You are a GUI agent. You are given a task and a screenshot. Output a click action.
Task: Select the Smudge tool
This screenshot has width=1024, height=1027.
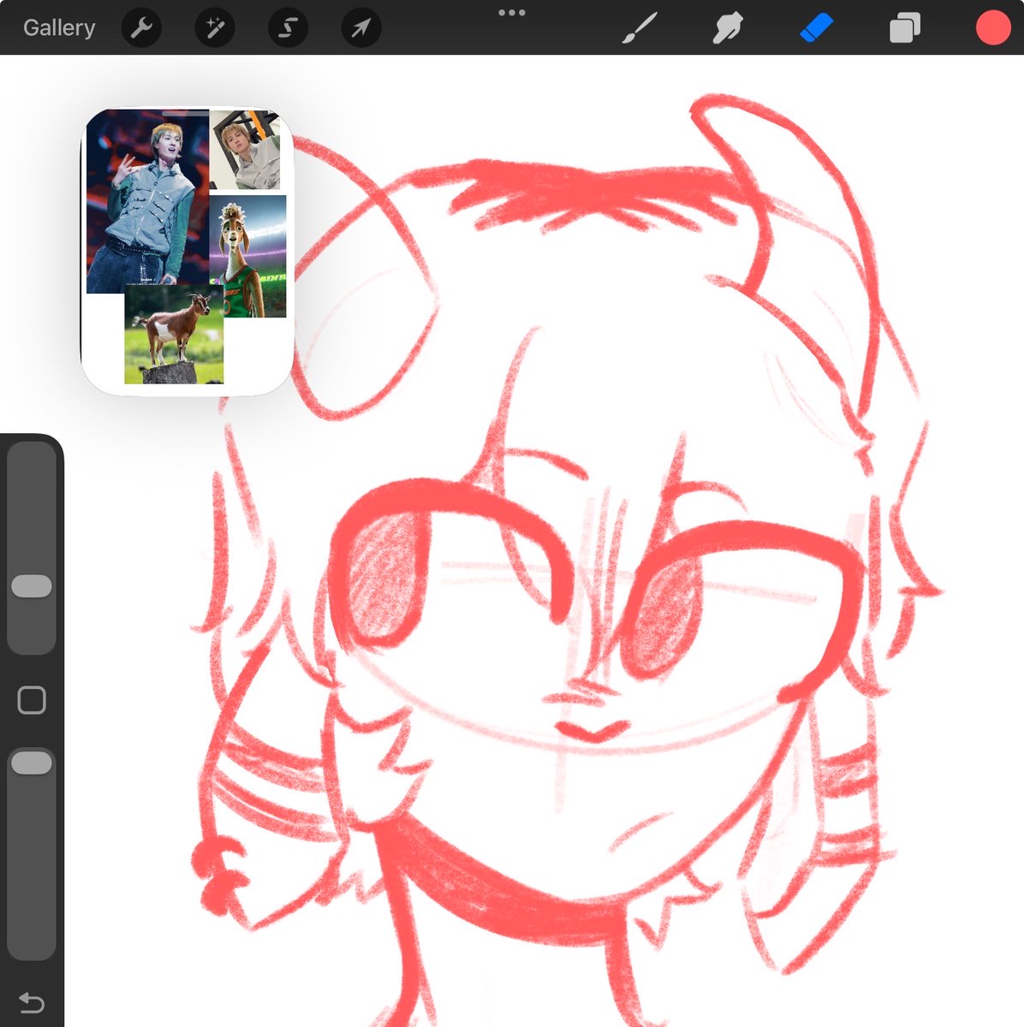[728, 28]
